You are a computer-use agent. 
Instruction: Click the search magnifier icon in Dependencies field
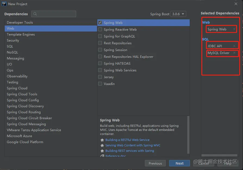[35, 14]
